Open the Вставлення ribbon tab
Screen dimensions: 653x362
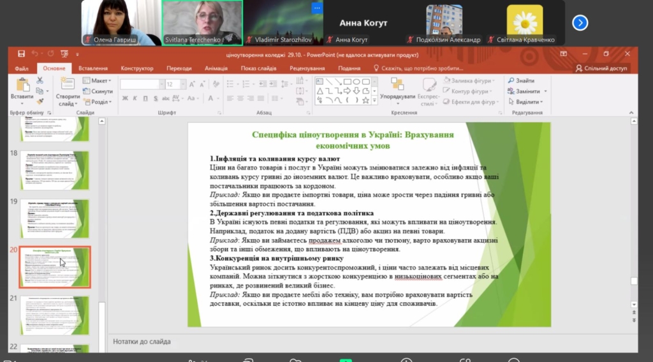click(93, 68)
